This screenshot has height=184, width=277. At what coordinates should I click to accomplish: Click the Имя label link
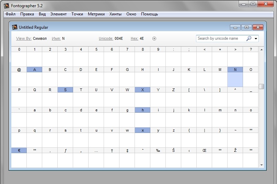(56, 38)
